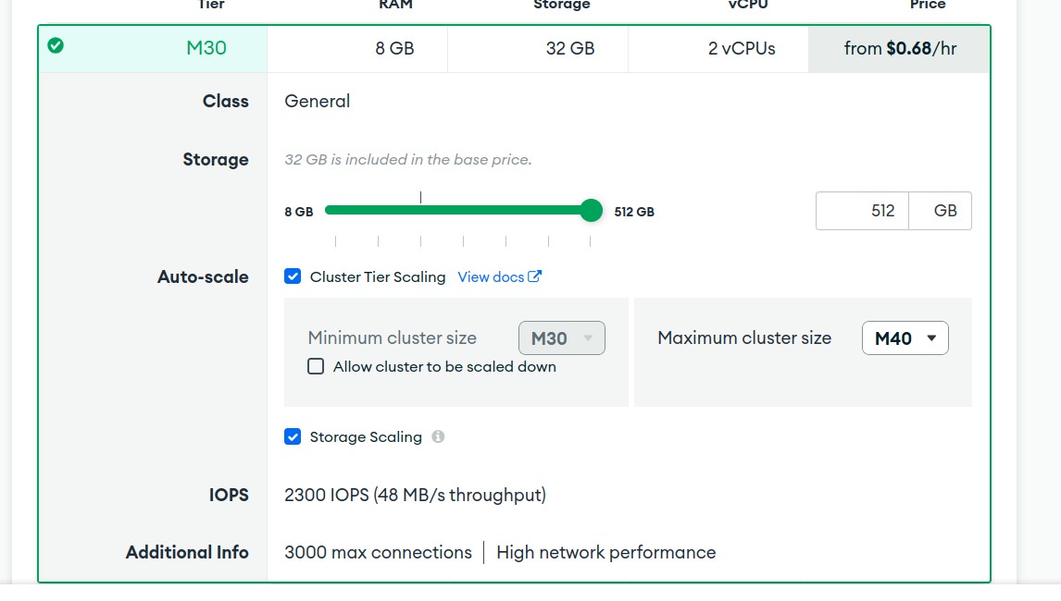Viewport: 1061px width, 601px height.
Task: Enable Allow cluster to be scaled down
Action: (315, 367)
